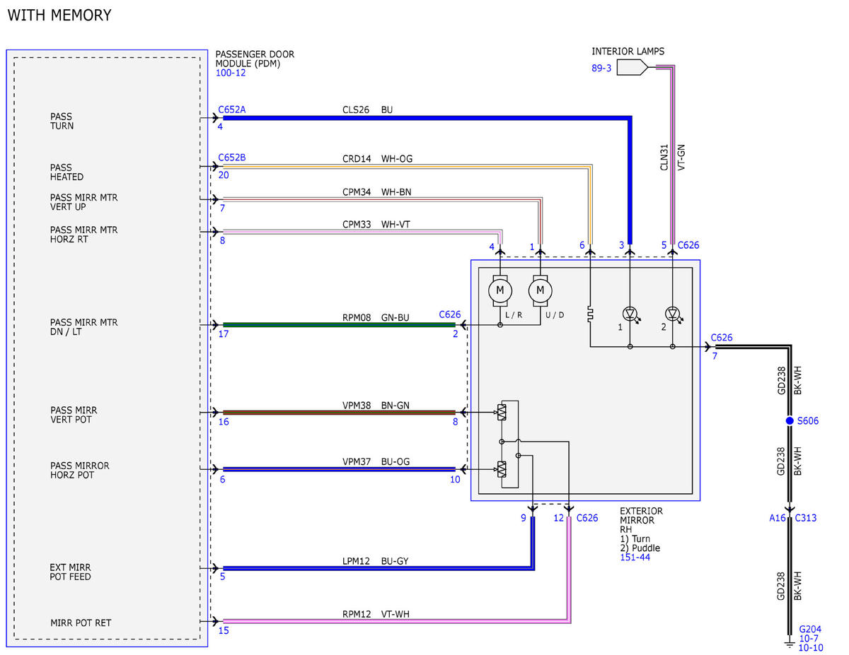Click the L / R mirror motor symbol
This screenshot has height=655, width=849.
(499, 290)
